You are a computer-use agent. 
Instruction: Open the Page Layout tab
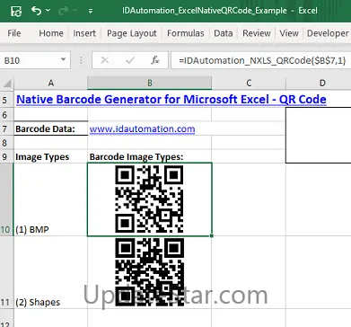pos(132,33)
